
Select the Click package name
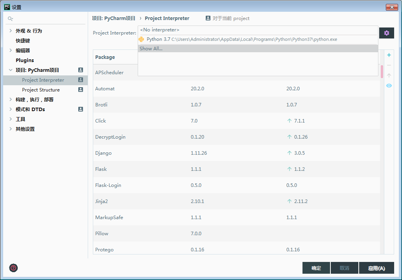tap(101, 121)
